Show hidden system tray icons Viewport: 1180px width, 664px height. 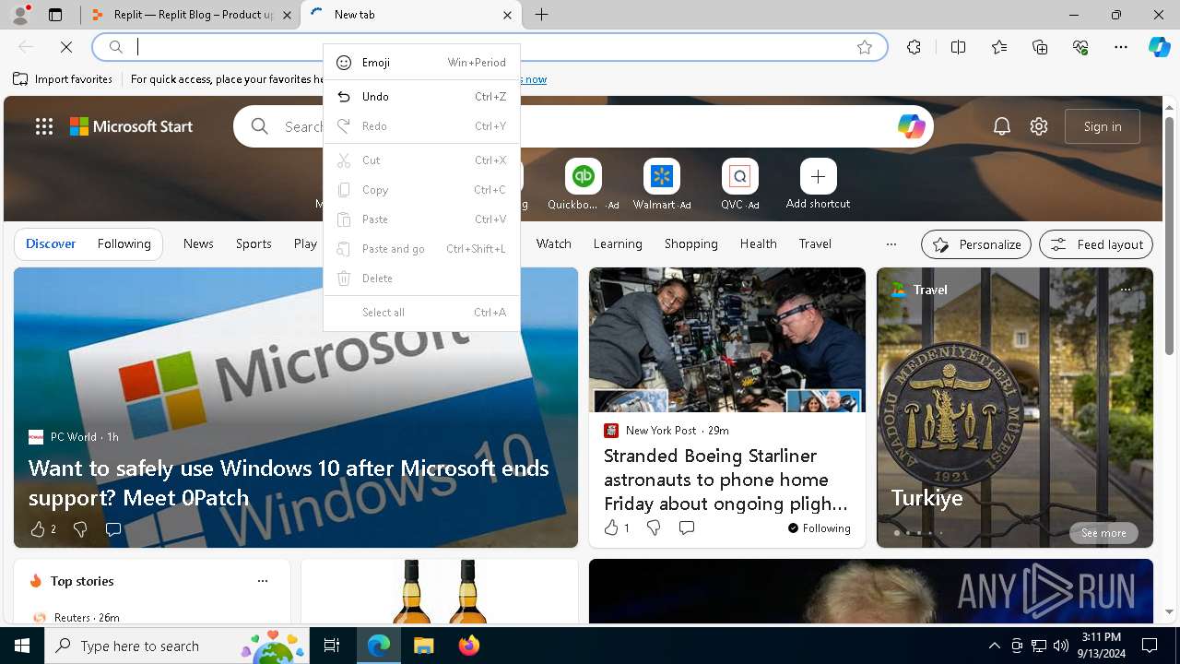pos(994,646)
